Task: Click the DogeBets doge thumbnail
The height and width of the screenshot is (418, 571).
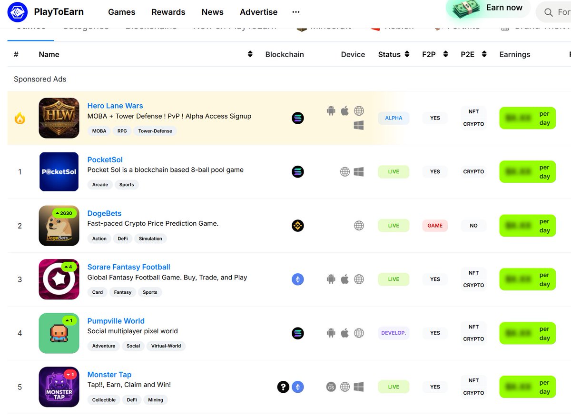Action: click(x=59, y=226)
